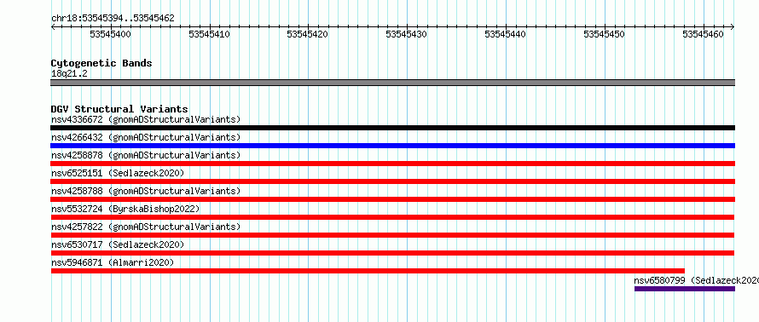The width and height of the screenshot is (759, 322).
Task: Click ruler position 53545400
Action: click(x=110, y=34)
